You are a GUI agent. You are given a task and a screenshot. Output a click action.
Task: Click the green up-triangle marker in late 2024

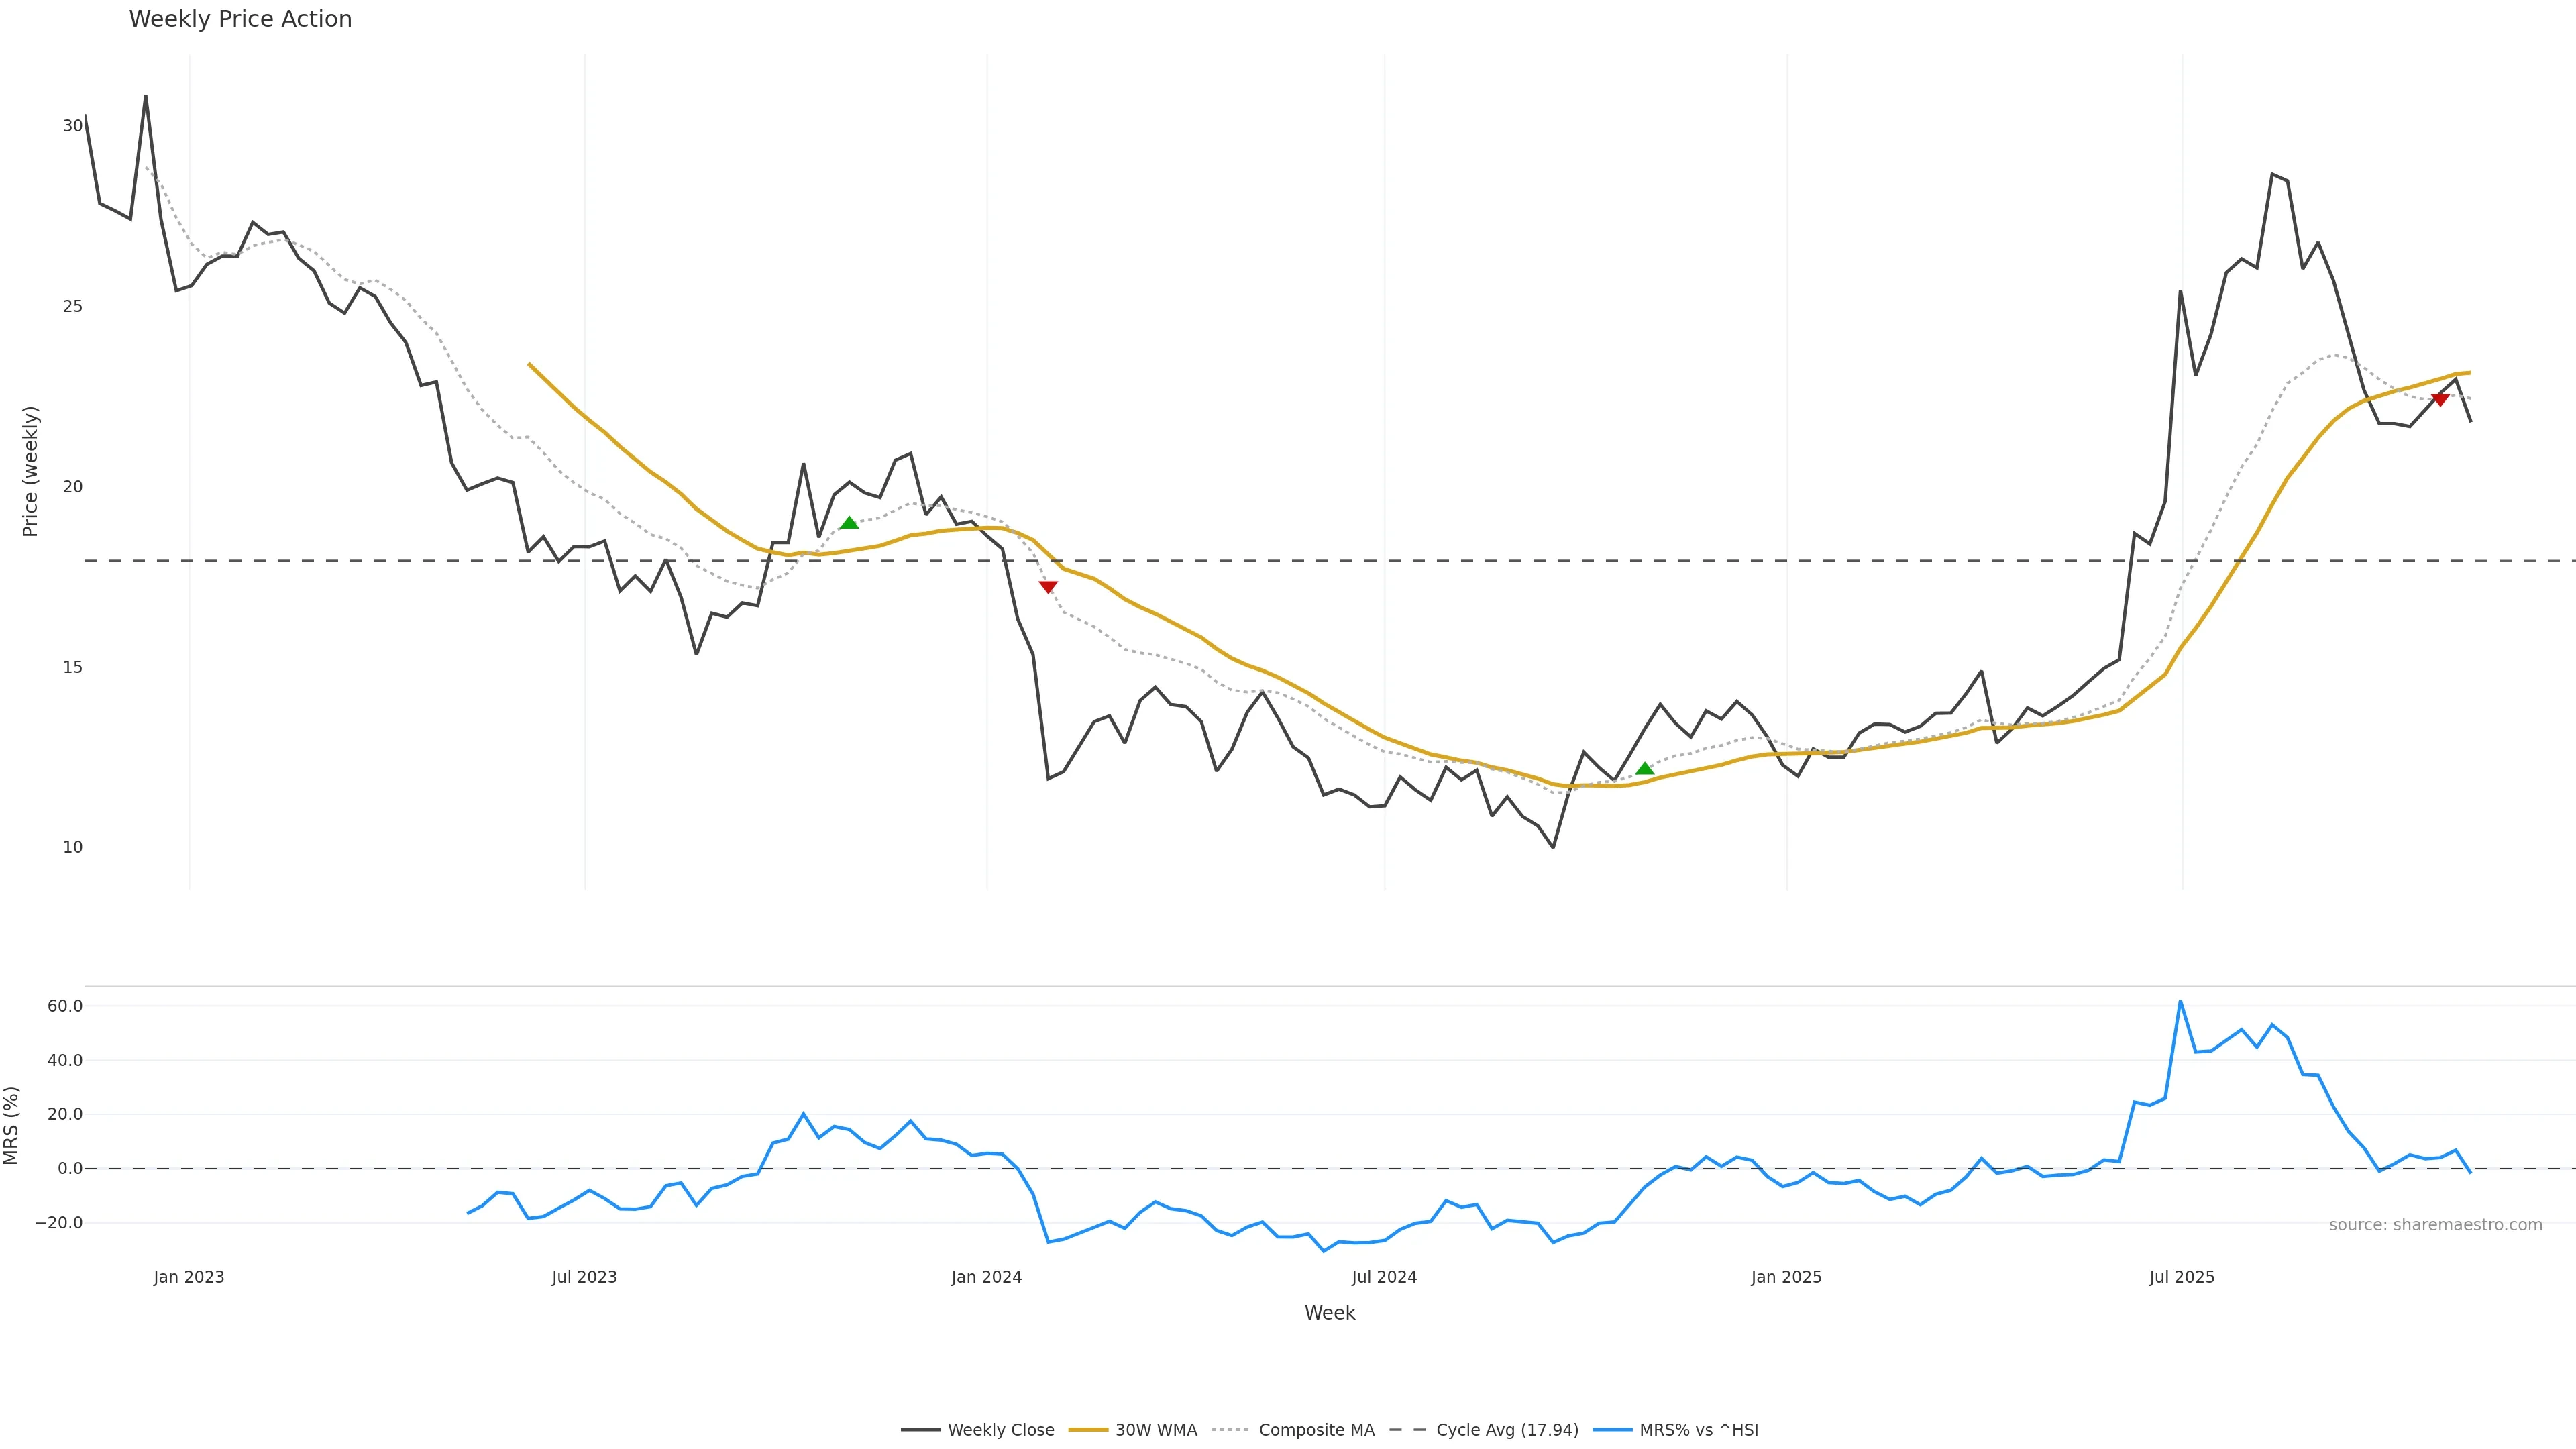pyautogui.click(x=1644, y=768)
